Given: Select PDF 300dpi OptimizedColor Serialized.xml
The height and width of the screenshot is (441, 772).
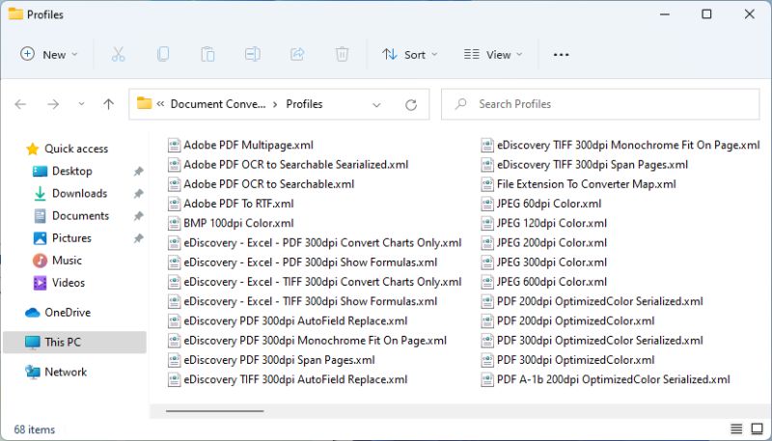Looking at the screenshot, I should coord(599,340).
